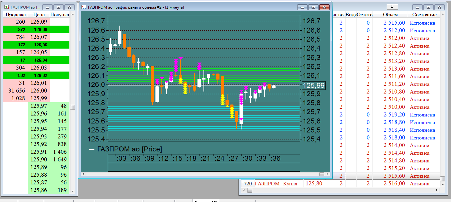This screenshot has width=451, height=202.
Task: Select the executed order with volume 2 518,00
Action: (386, 138)
